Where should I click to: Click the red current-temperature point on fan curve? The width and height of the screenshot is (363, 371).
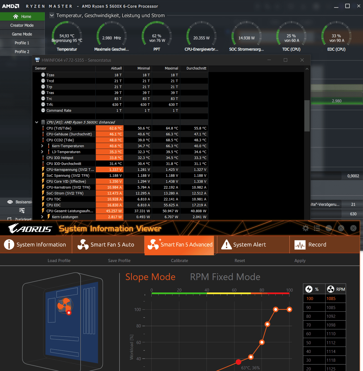(238, 362)
